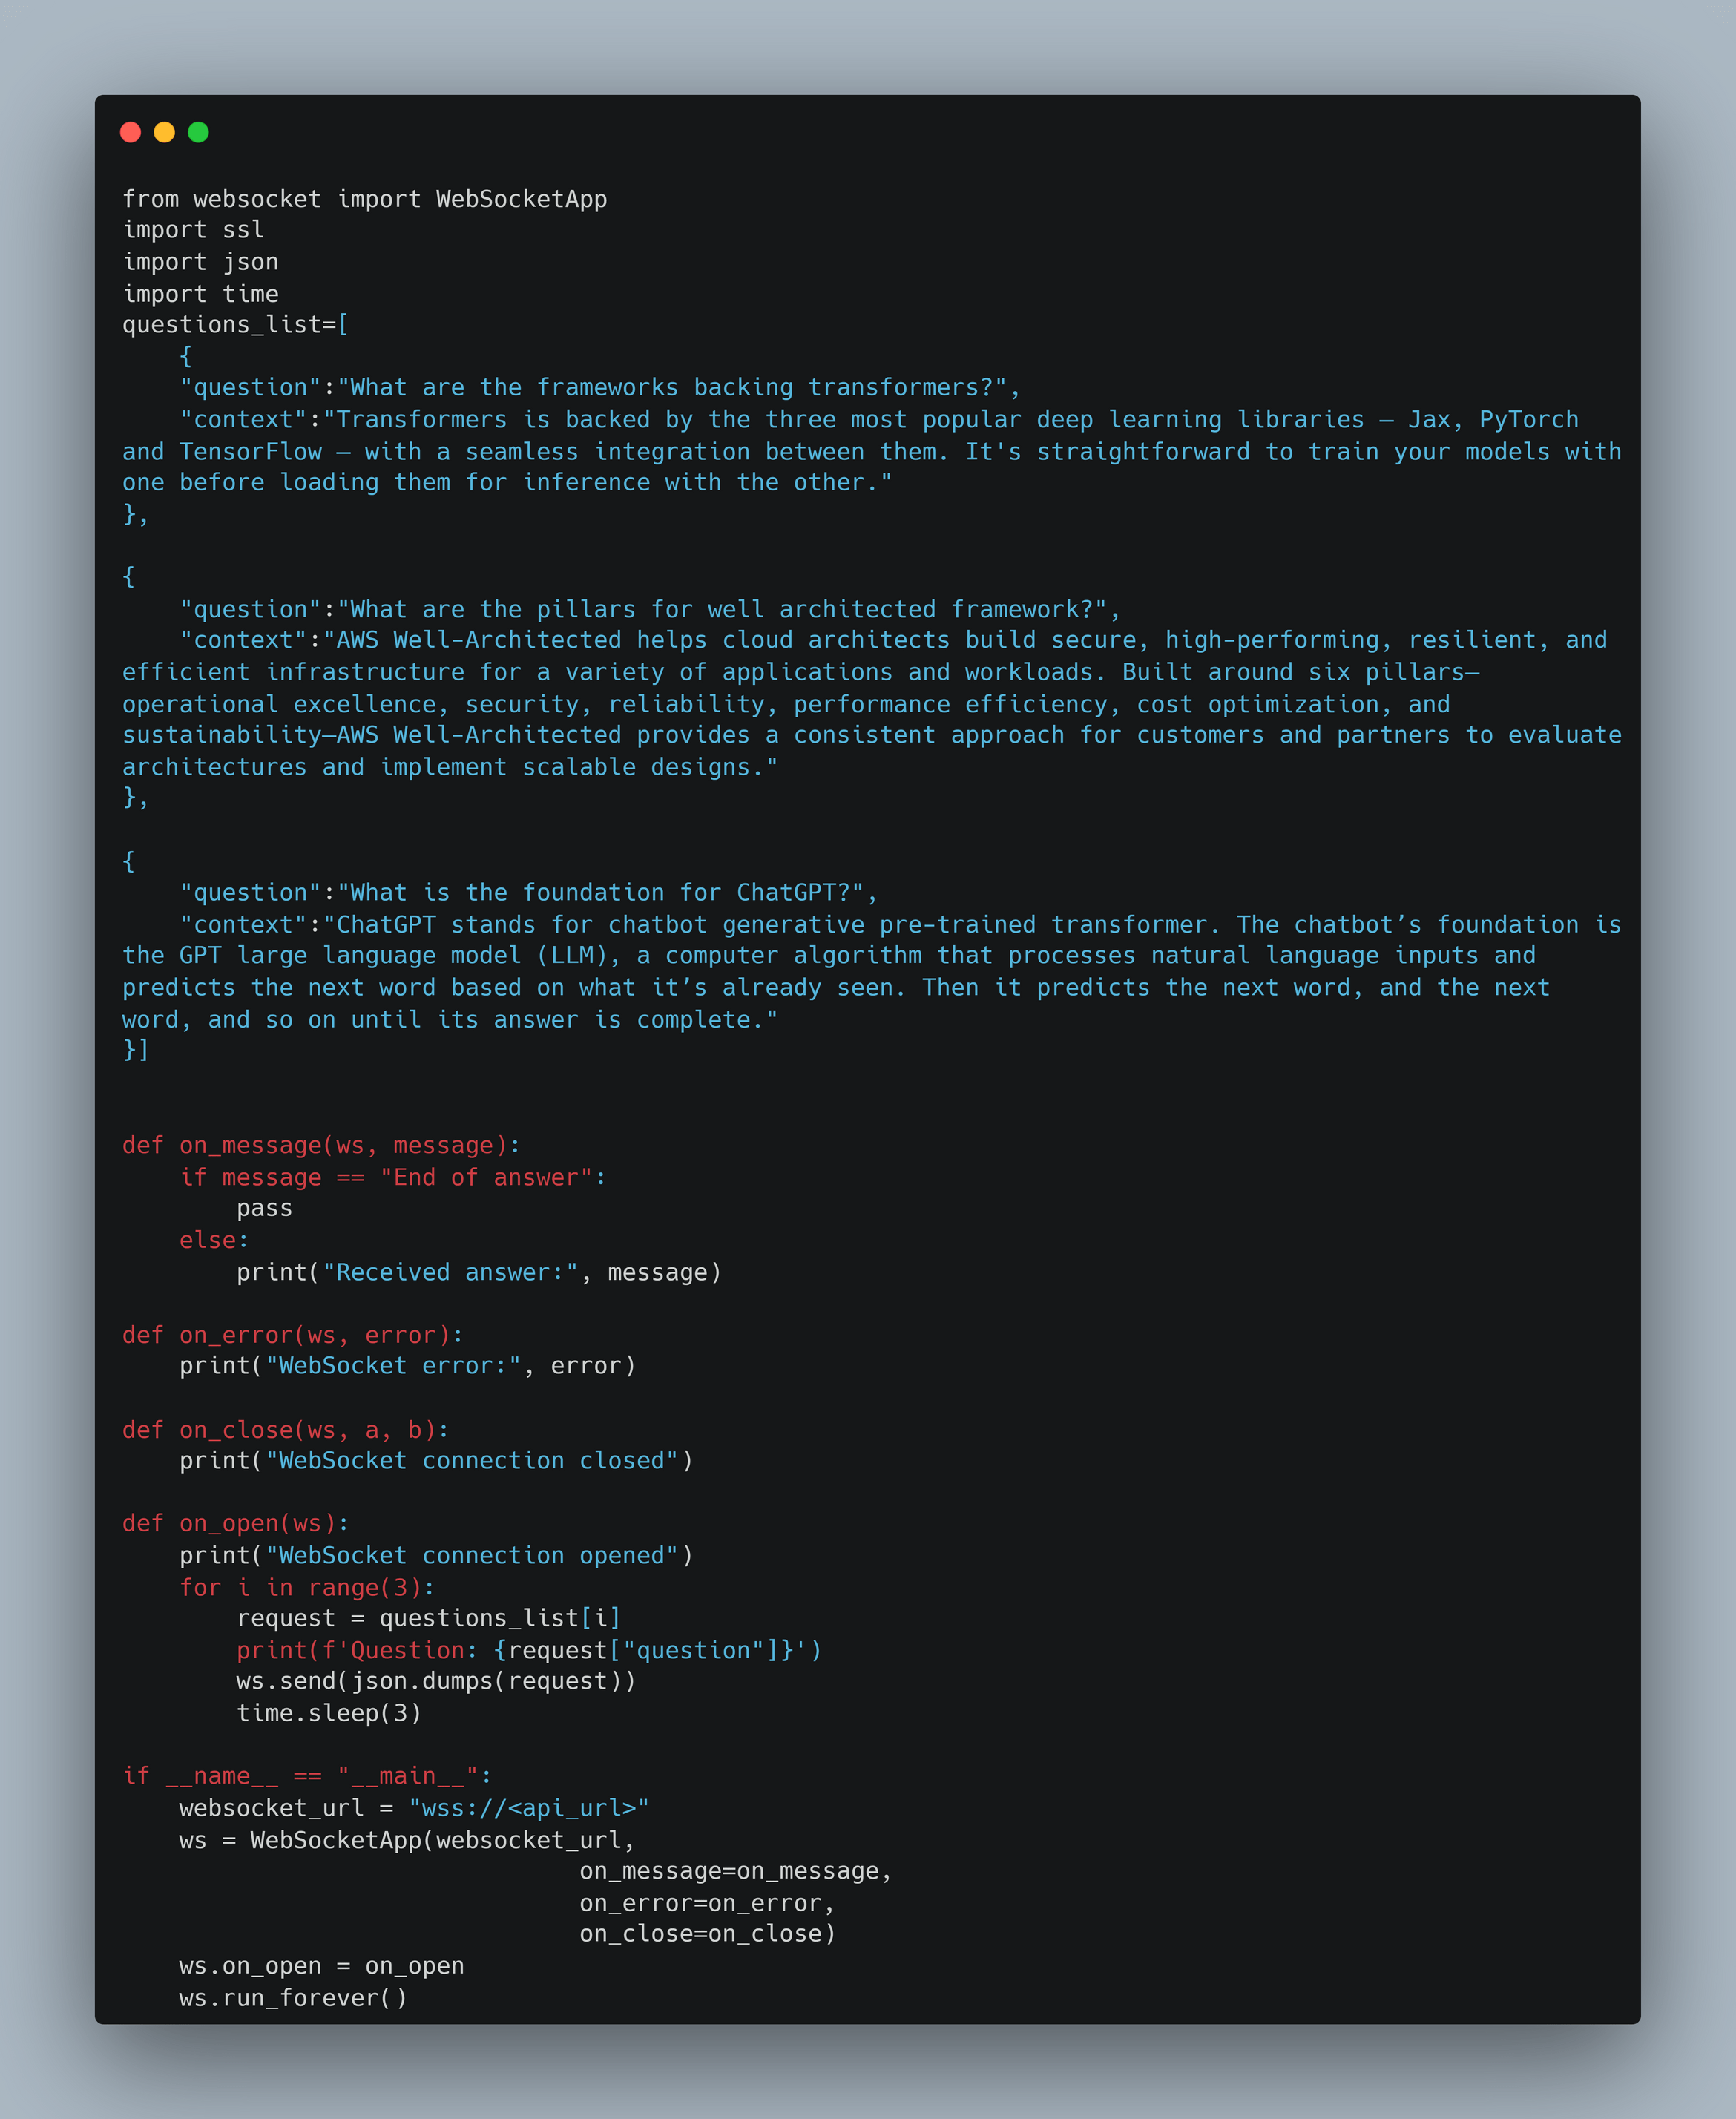Viewport: 1736px width, 2119px height.
Task: Click the 'def on_close(ws, a, b):' definition
Action: pyautogui.click(x=286, y=1430)
